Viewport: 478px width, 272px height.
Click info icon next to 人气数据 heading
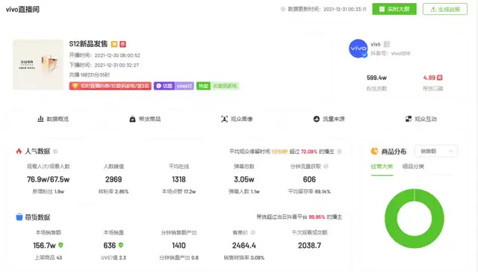tap(55, 151)
